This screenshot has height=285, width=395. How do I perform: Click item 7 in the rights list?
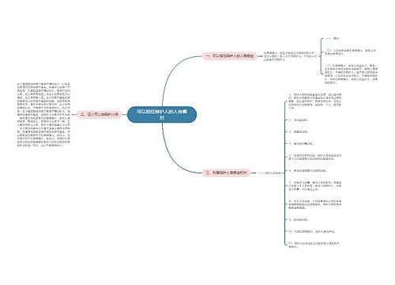[315, 186]
